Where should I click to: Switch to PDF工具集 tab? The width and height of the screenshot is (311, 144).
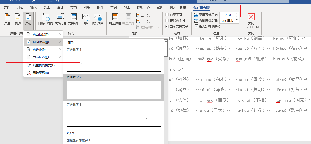pyautogui.click(x=178, y=7)
